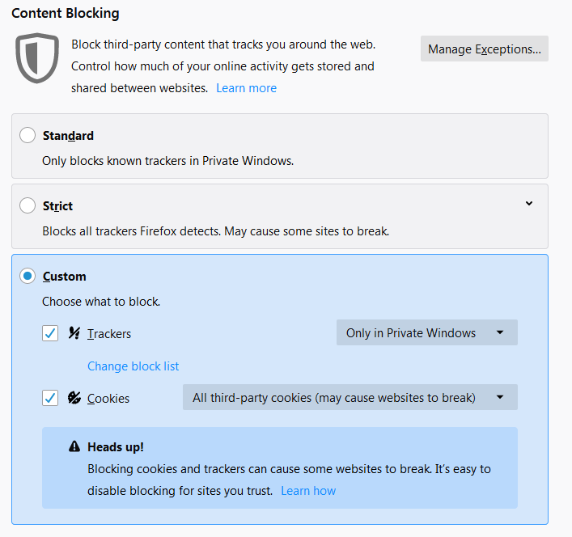The width and height of the screenshot is (572, 537).
Task: Click the Standard option label
Action: pyautogui.click(x=68, y=136)
